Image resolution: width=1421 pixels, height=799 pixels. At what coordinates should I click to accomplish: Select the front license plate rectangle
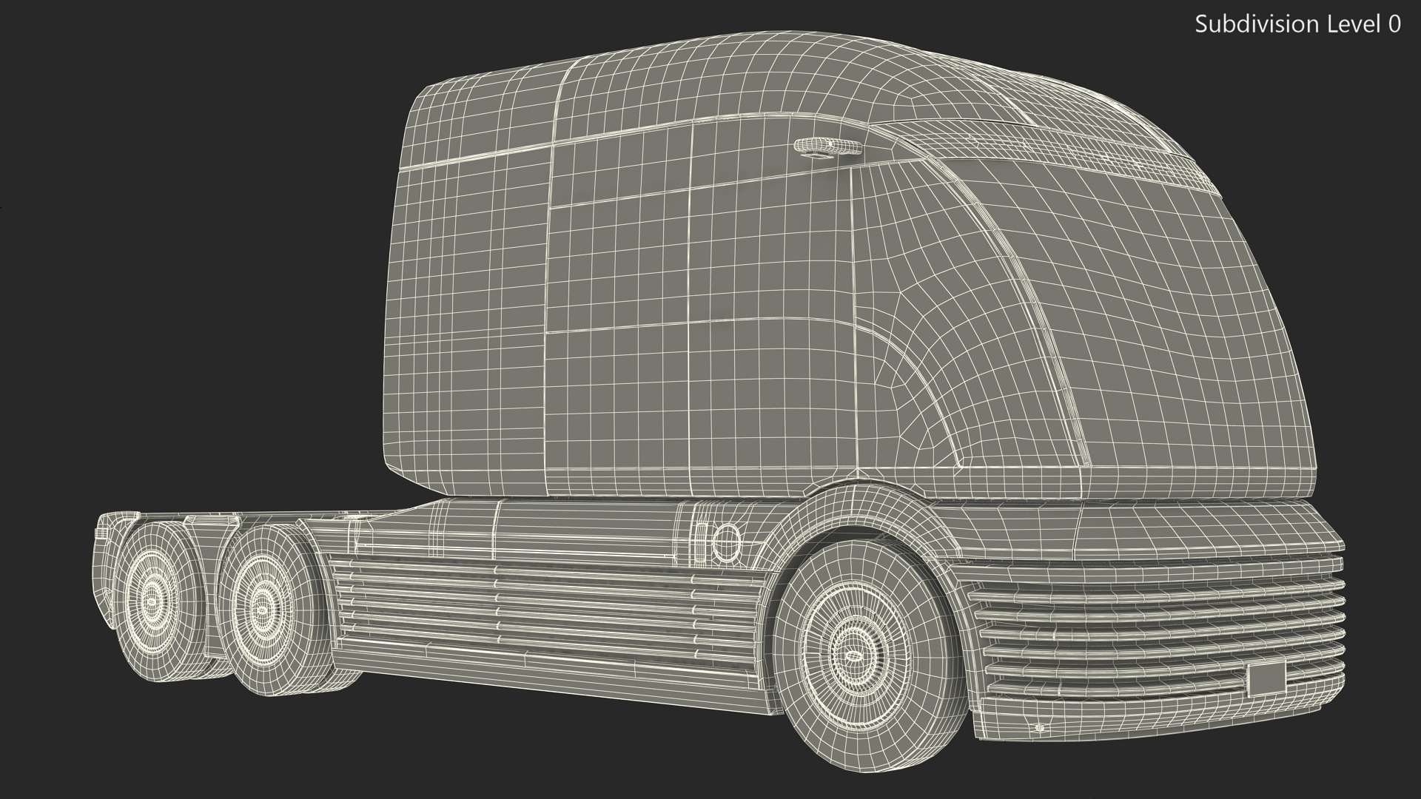point(1266,679)
